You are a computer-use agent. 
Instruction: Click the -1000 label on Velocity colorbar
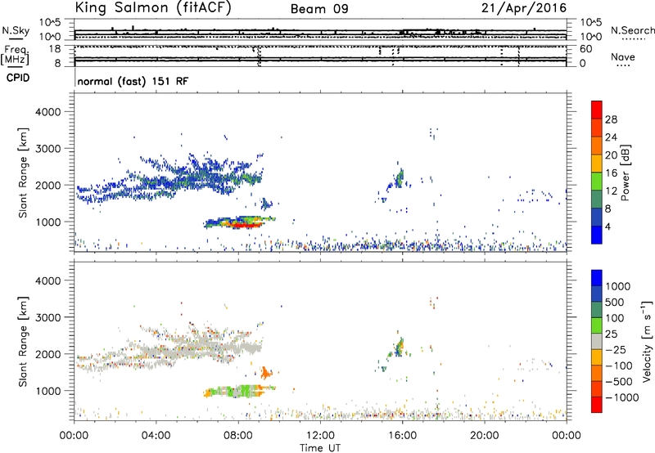pos(621,397)
